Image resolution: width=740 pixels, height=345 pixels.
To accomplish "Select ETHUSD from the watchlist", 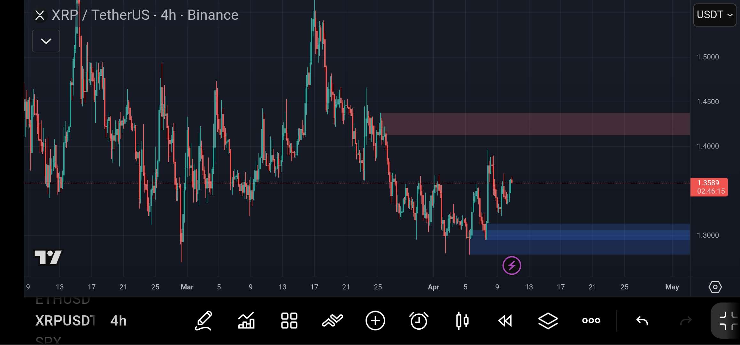I will pos(63,300).
